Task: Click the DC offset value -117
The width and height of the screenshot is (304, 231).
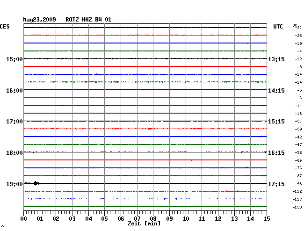Action: tap(297, 199)
